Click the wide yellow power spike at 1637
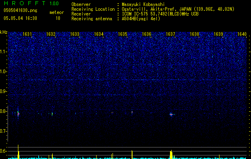Image resolution: width=251 pixels, height=159 pixels. tap(171, 154)
